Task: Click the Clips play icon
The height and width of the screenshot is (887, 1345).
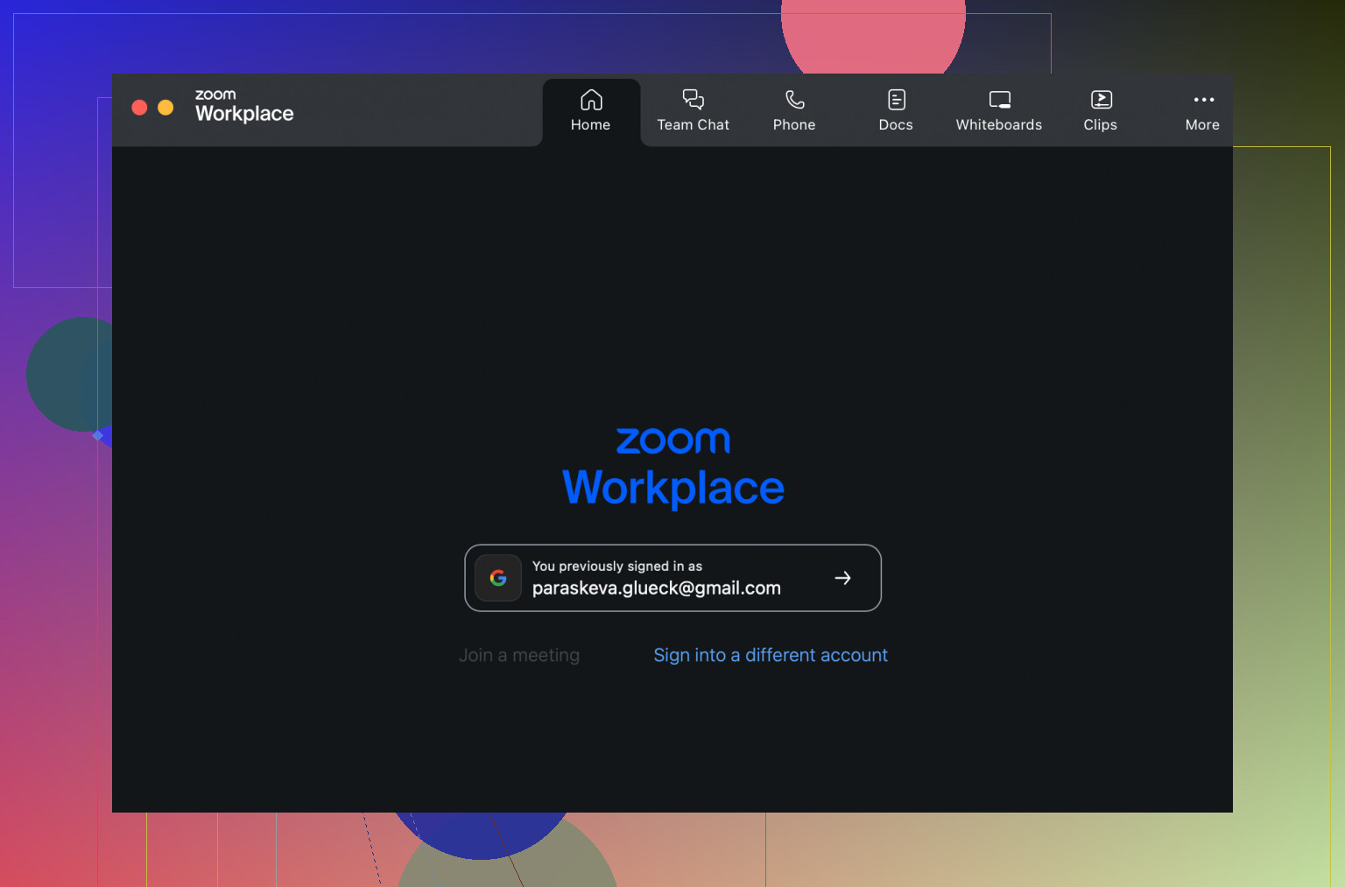Action: click(1101, 100)
